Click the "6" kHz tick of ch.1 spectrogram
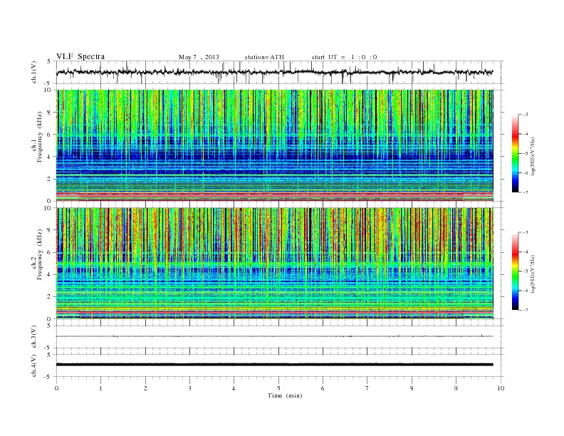The image size is (564, 436). point(50,135)
